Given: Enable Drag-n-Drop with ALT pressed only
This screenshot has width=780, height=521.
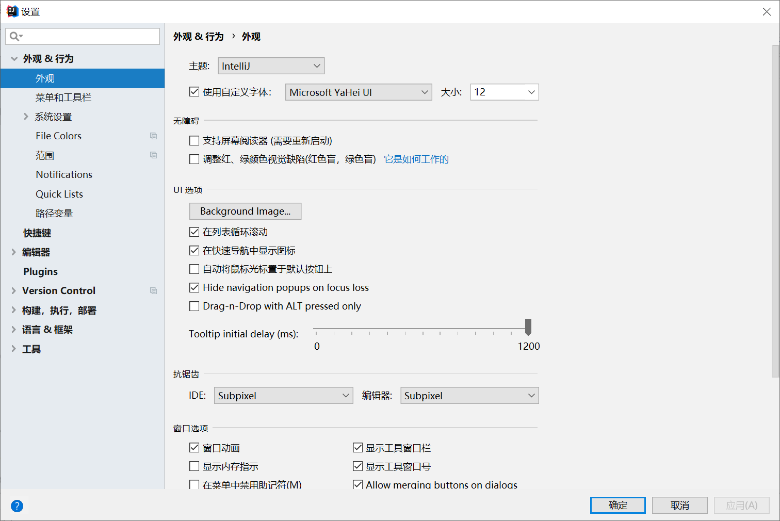Looking at the screenshot, I should [x=194, y=306].
